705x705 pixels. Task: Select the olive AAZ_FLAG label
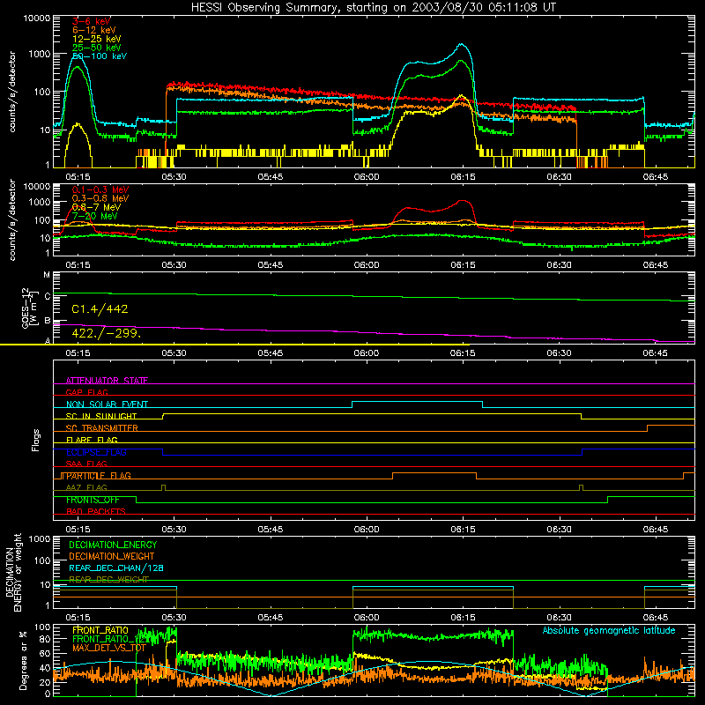(86, 487)
